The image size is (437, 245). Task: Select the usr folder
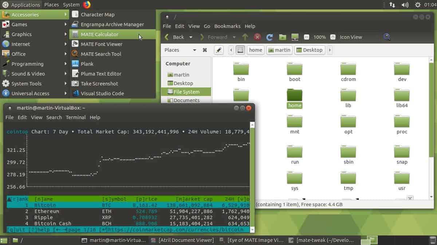click(x=402, y=181)
